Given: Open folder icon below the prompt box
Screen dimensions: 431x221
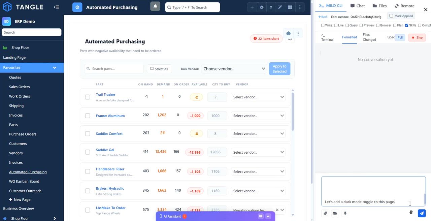Looking at the screenshot, I should [x=335, y=213].
